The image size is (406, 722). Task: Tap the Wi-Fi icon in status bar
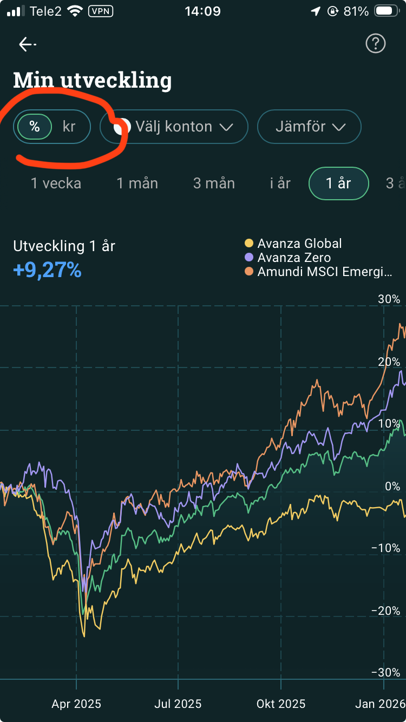(75, 11)
